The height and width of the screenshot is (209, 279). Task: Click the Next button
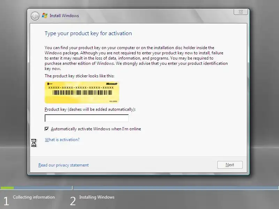(230, 165)
